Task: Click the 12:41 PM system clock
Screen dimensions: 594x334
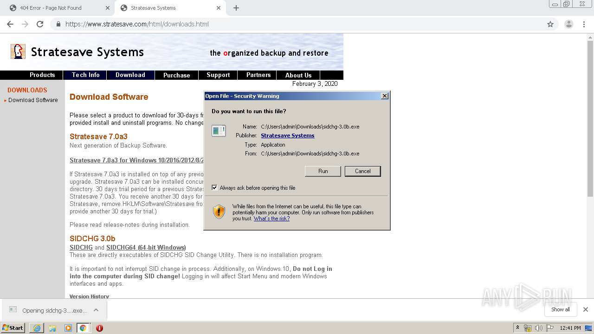Action: [x=570, y=328]
